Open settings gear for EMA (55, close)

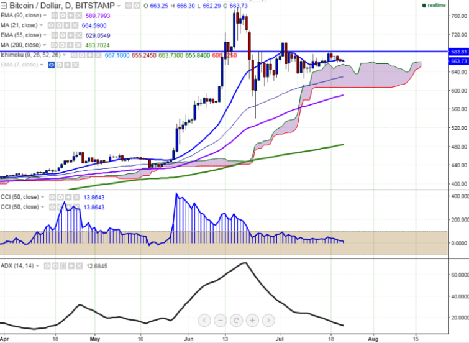click(63, 35)
